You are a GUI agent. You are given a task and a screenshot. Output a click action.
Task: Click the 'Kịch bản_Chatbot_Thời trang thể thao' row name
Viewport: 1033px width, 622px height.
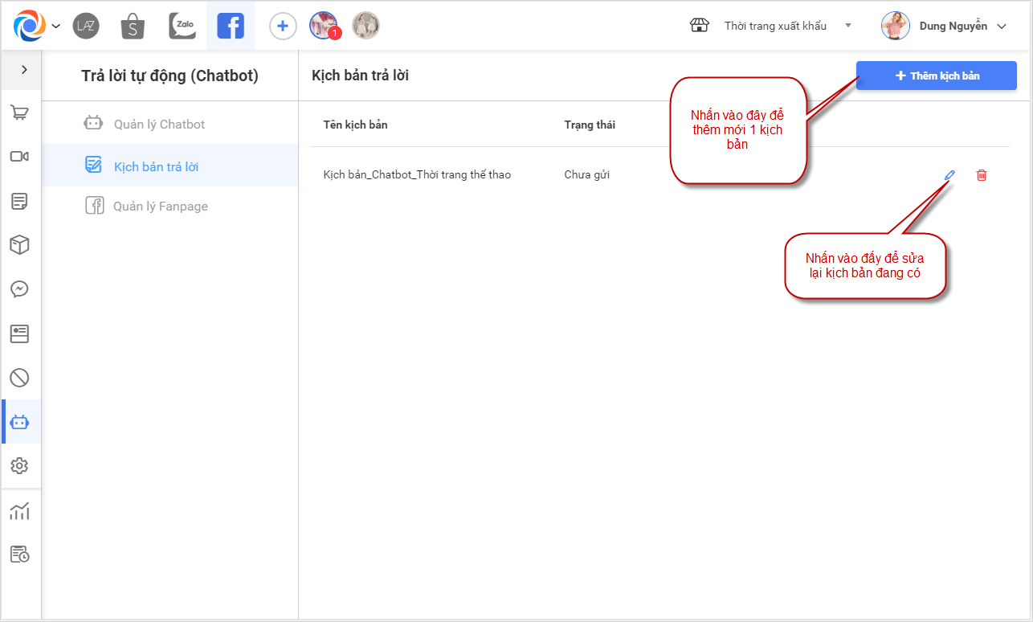tap(417, 174)
